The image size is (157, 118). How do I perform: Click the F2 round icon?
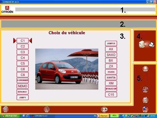pos(47,109)
